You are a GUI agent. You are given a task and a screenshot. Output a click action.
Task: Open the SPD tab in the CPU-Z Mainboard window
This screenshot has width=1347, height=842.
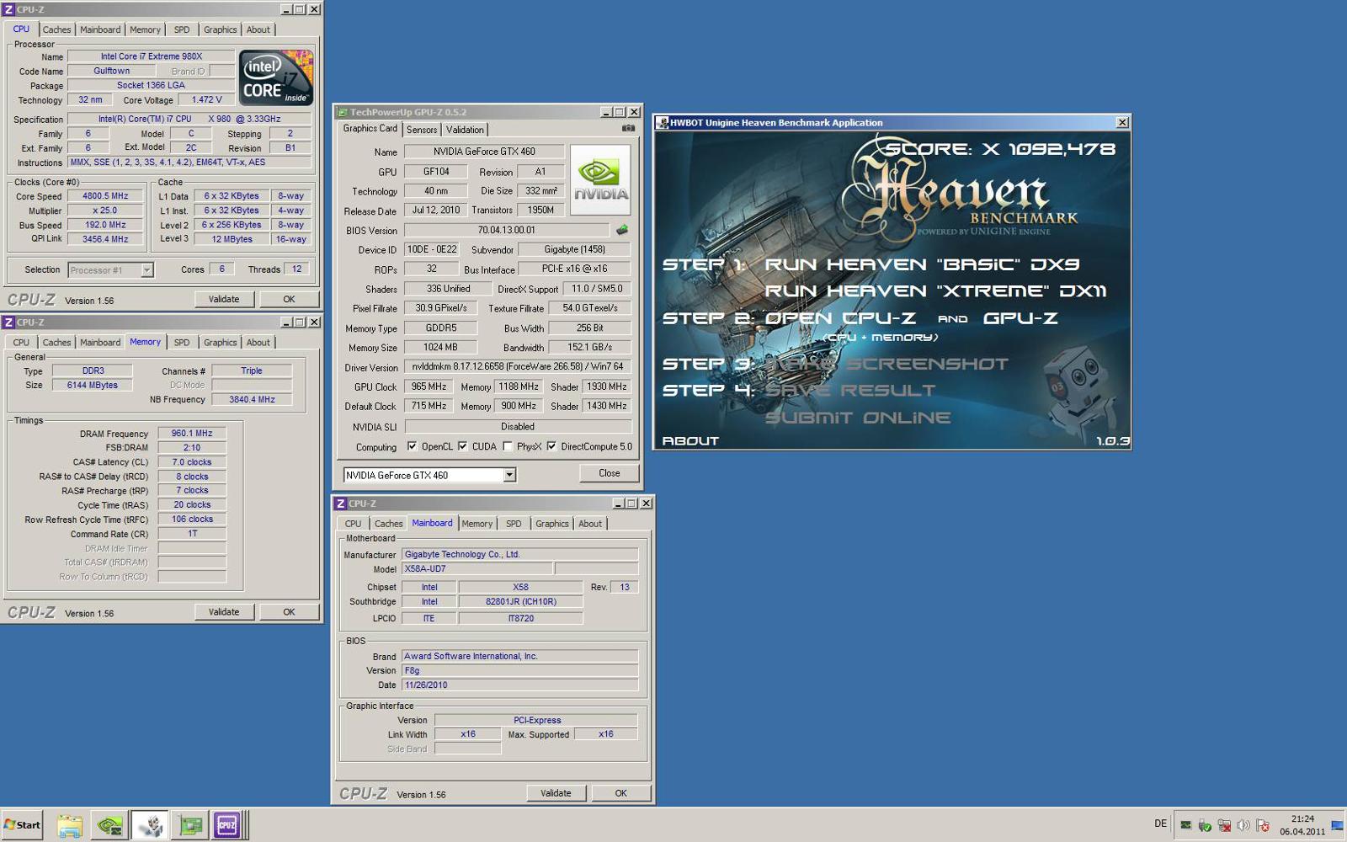[x=514, y=524]
